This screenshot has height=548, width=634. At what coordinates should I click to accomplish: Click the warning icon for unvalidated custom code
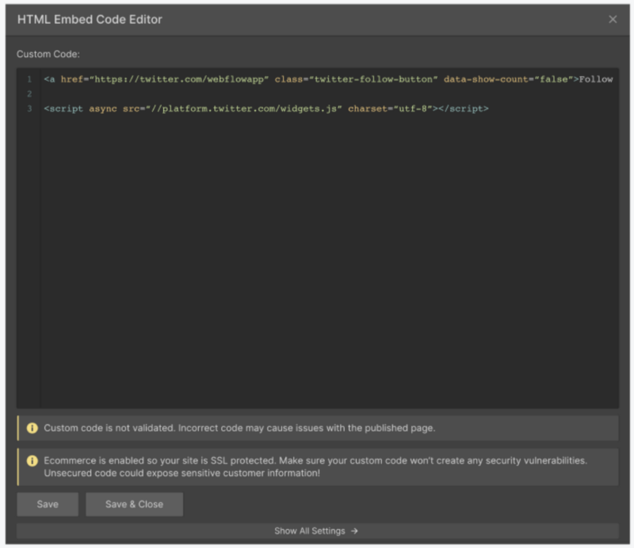(x=32, y=428)
